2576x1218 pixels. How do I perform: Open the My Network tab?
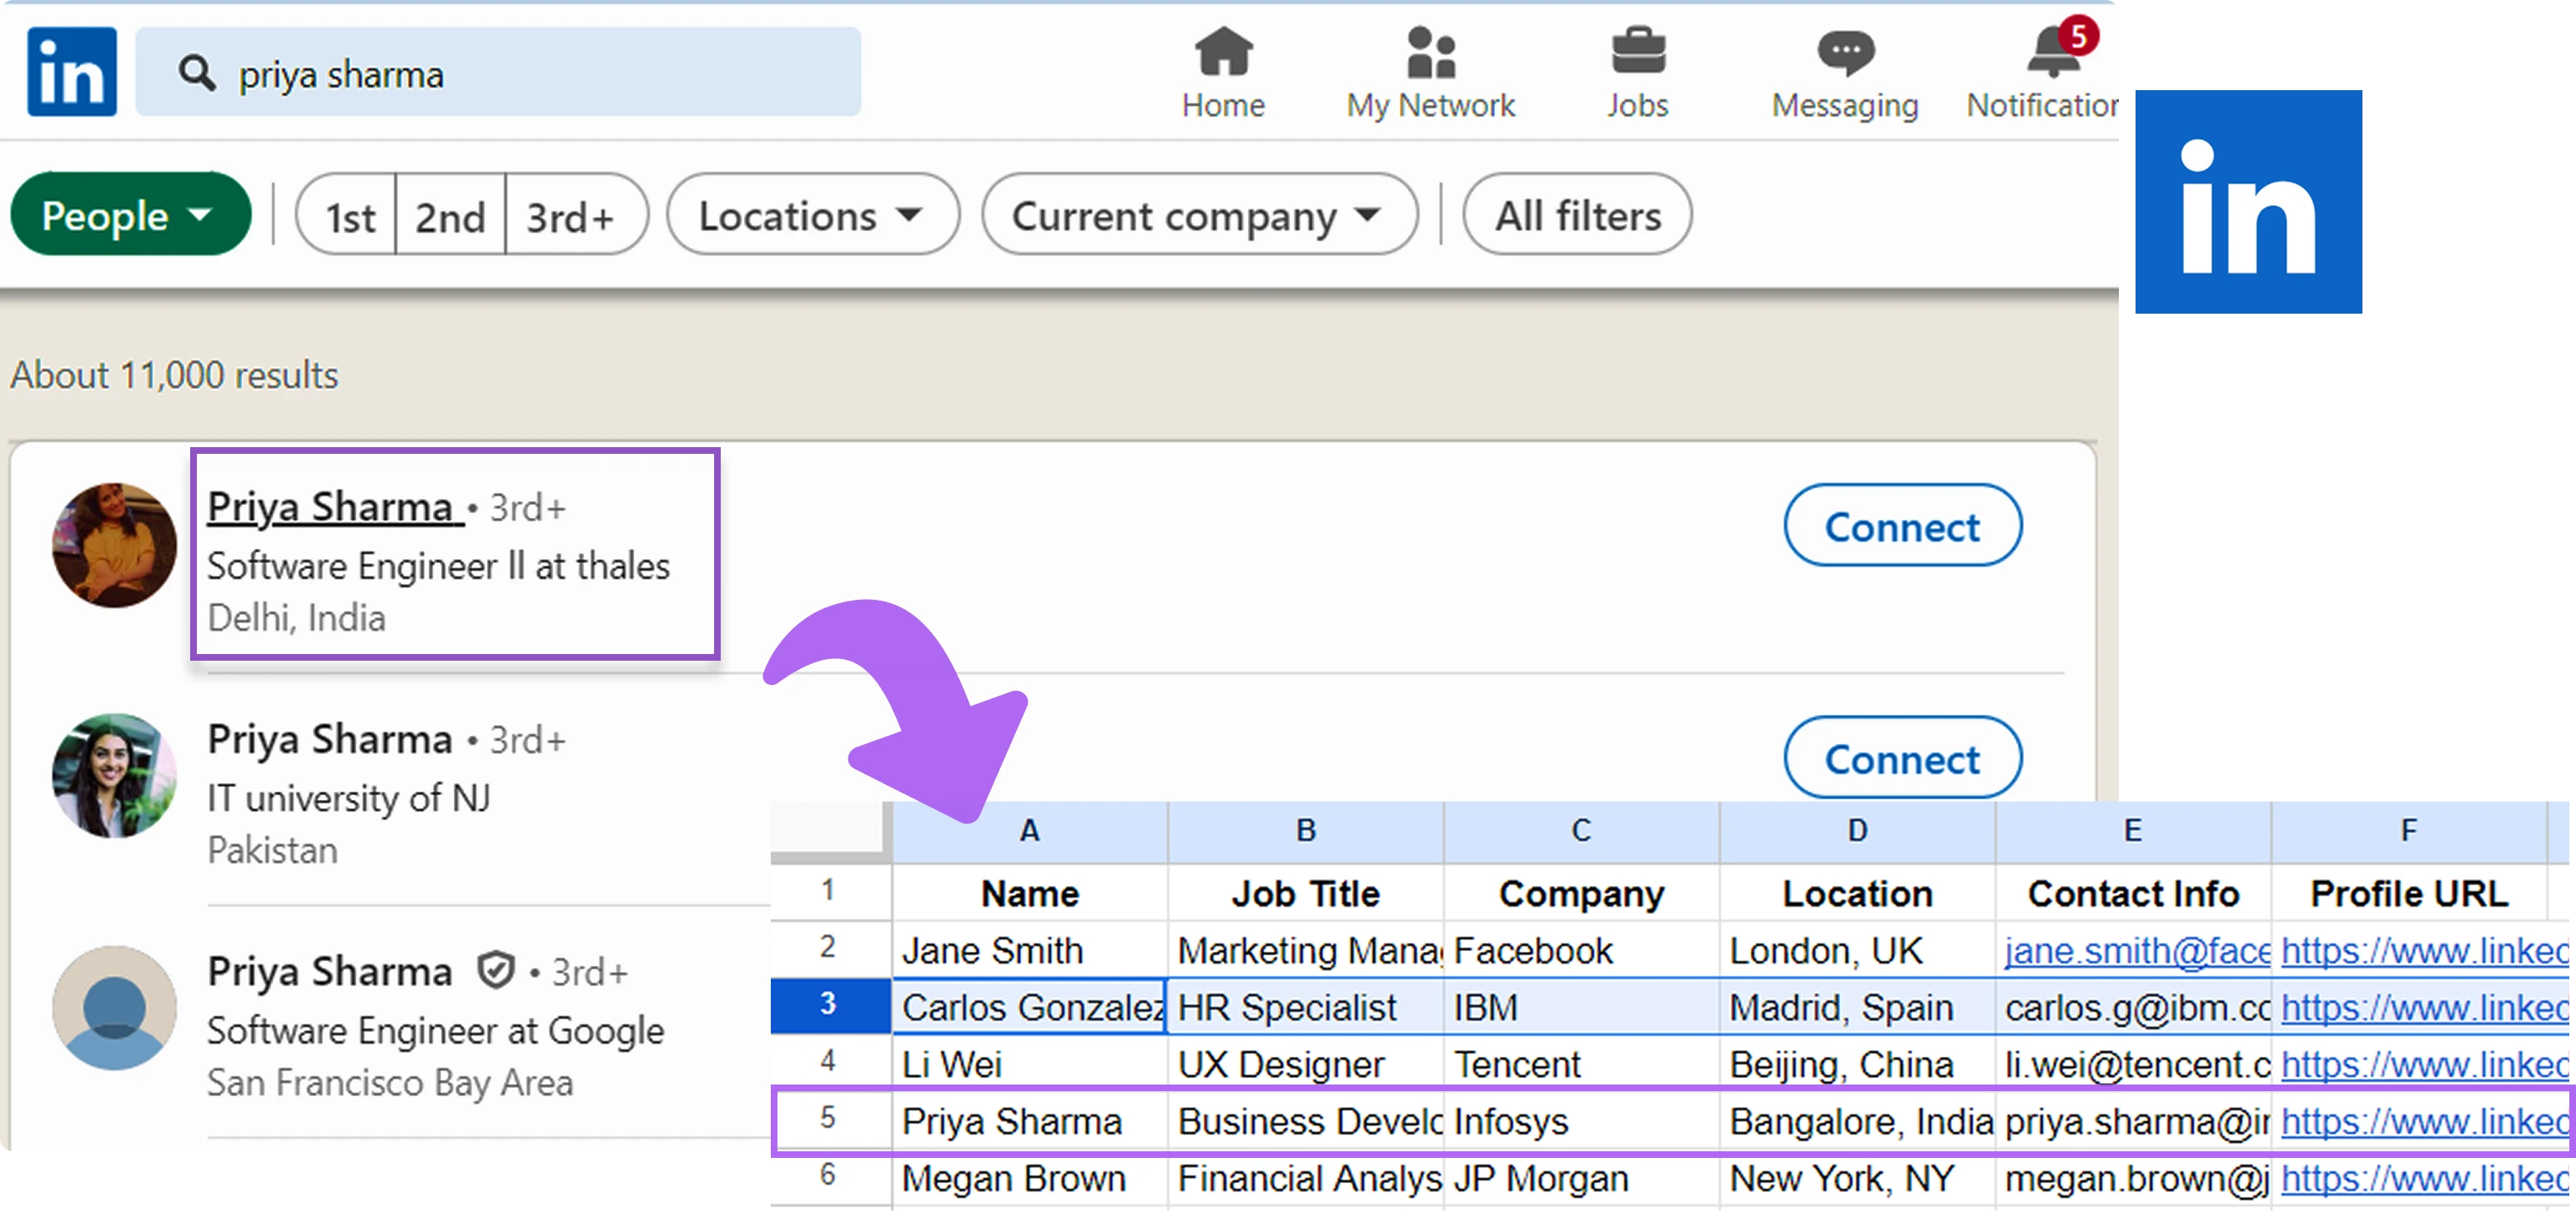[x=1430, y=74]
